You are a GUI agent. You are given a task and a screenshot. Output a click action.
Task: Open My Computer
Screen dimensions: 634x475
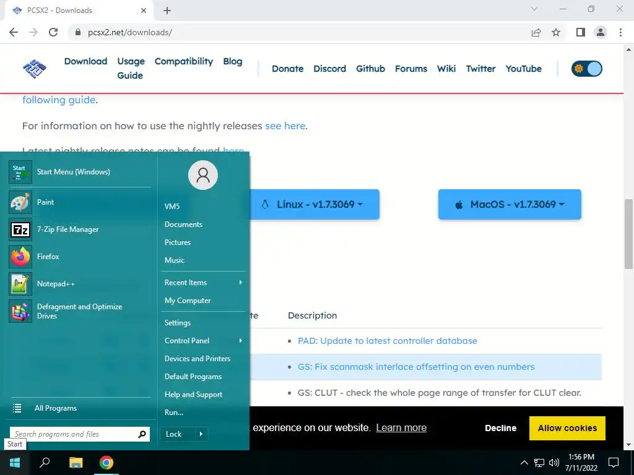188,301
